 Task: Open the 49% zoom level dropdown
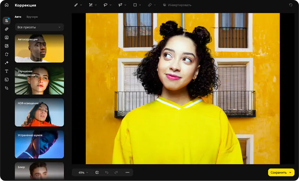[x=83, y=172]
